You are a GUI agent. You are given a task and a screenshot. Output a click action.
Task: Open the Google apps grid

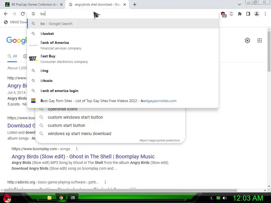(x=259, y=40)
